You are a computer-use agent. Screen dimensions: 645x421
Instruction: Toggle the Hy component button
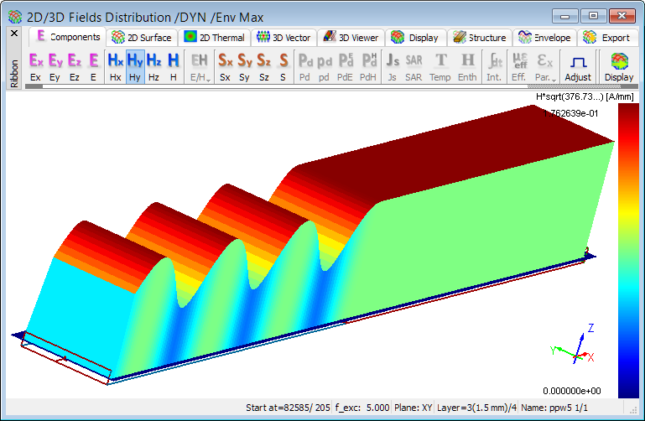134,66
